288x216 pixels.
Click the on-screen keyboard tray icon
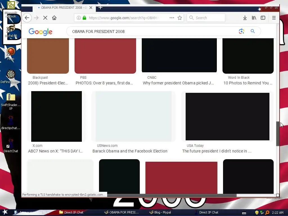[x=244, y=213]
